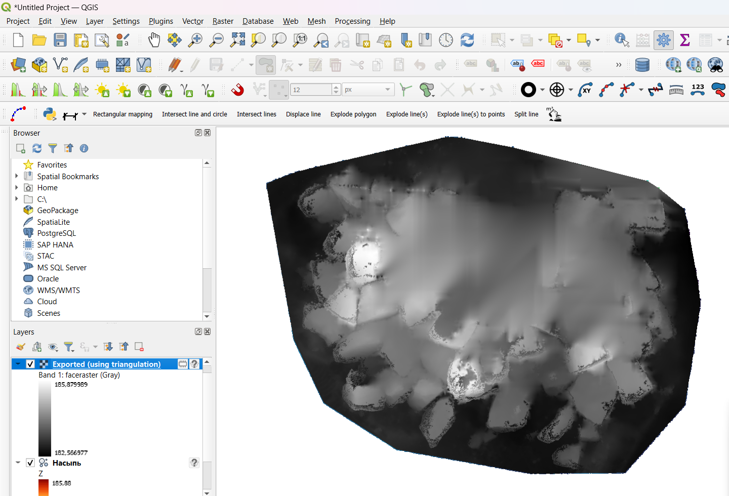This screenshot has width=729, height=496.
Task: Uncheck the Exported (using triangulation) layer
Action: pos(30,364)
